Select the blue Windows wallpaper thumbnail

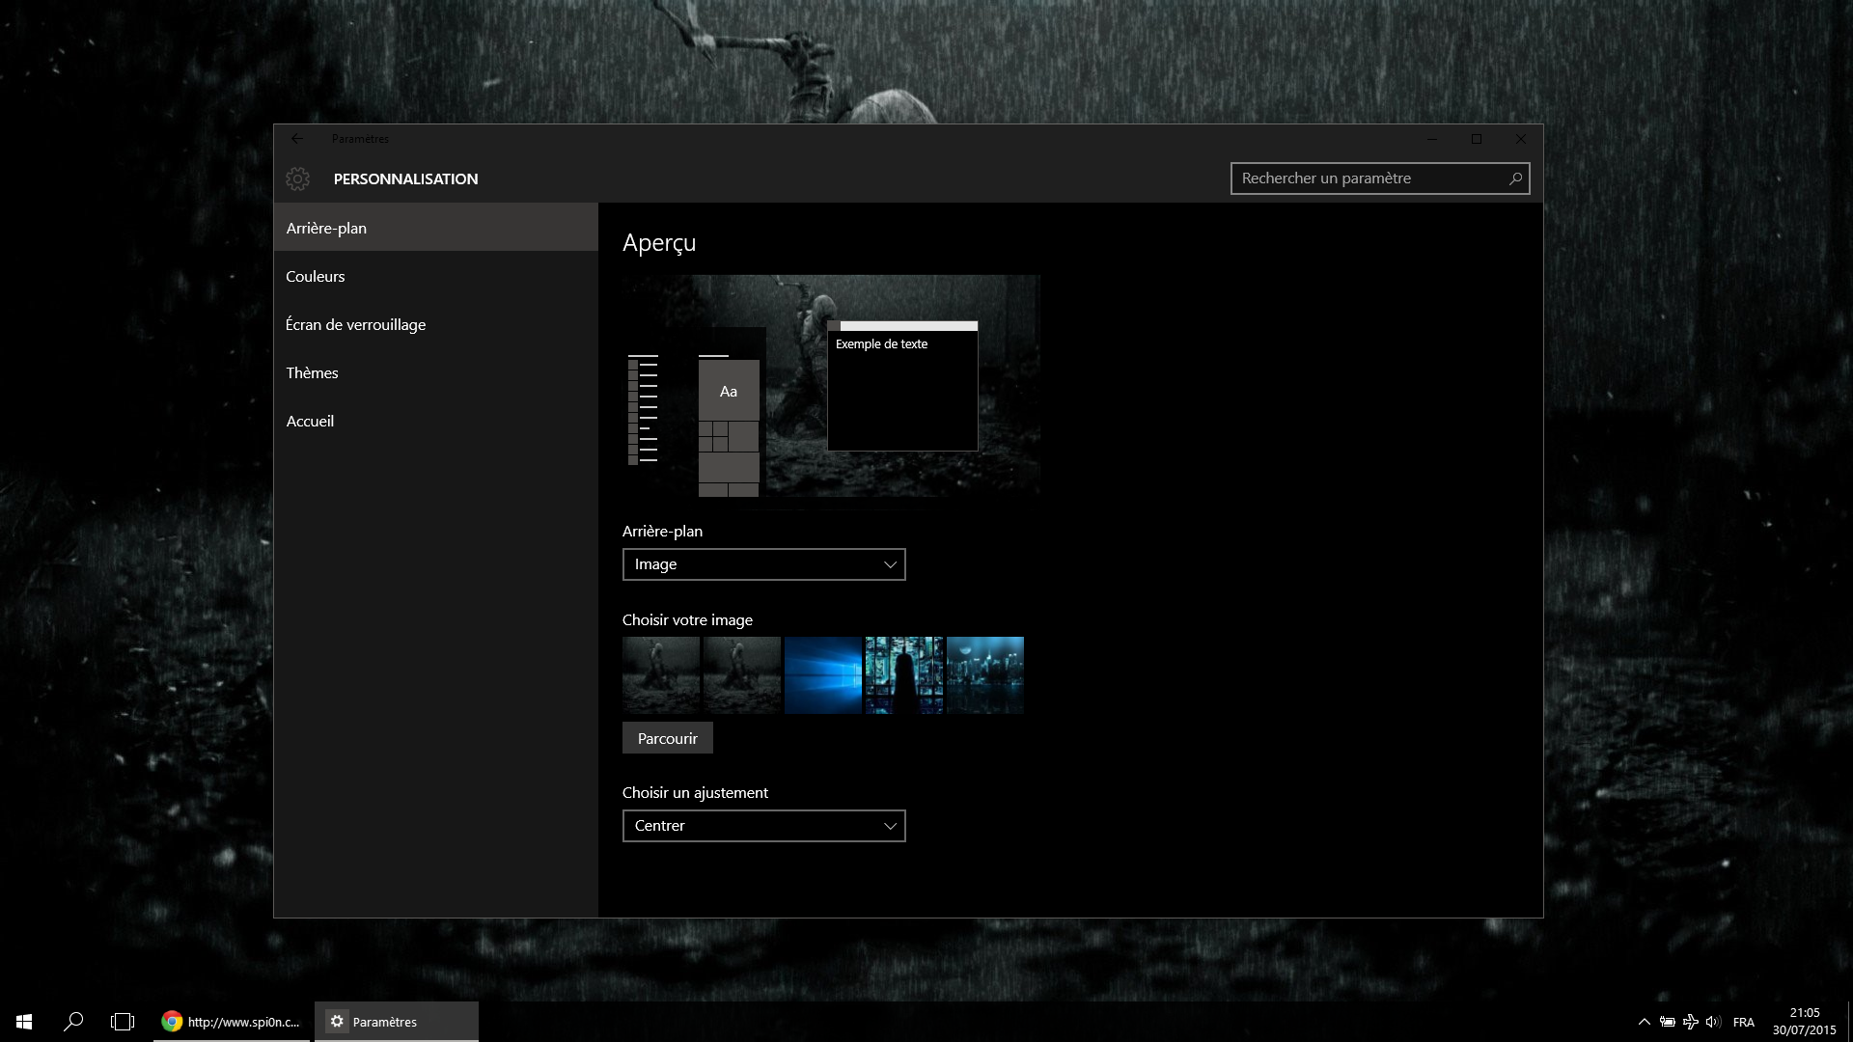click(823, 674)
